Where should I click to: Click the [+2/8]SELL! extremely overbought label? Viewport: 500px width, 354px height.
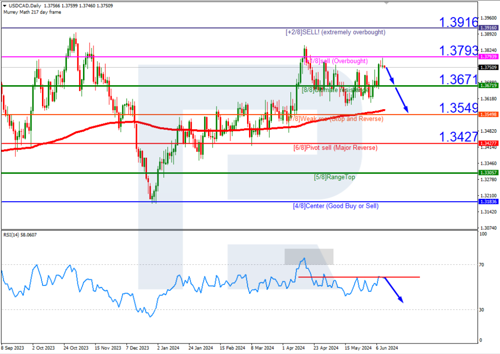point(335,32)
